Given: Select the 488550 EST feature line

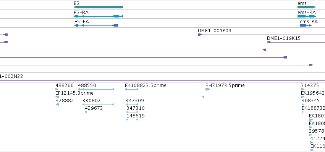Looking at the screenshot, I should coord(96,89).
